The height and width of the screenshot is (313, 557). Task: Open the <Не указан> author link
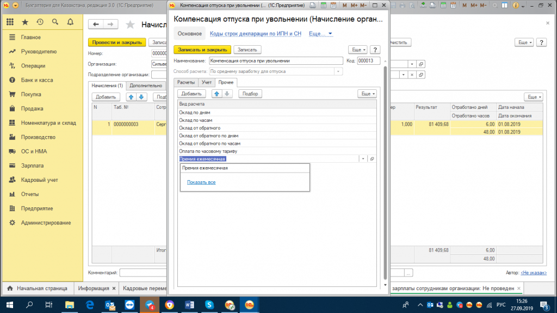(534, 273)
